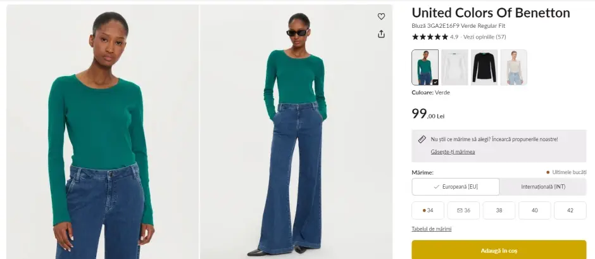Select the beige blouse color variant
Screen dimensions: 595x259
513,67
